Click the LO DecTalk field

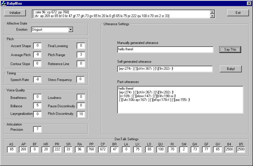[x=149, y=150]
